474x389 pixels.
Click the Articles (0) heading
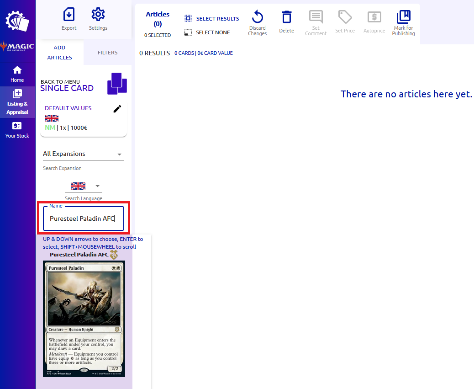coord(158,19)
